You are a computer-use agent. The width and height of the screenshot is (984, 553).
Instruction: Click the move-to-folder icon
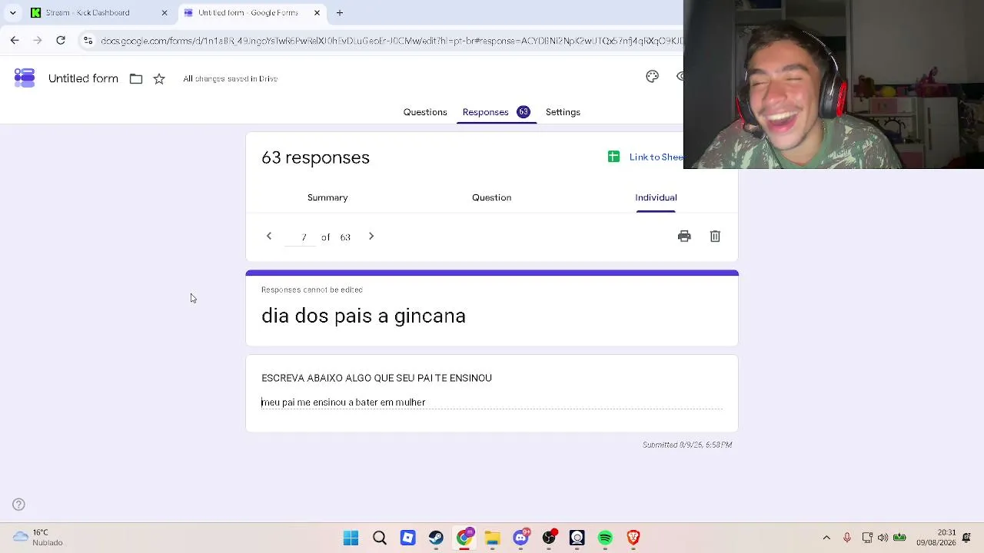136,78
